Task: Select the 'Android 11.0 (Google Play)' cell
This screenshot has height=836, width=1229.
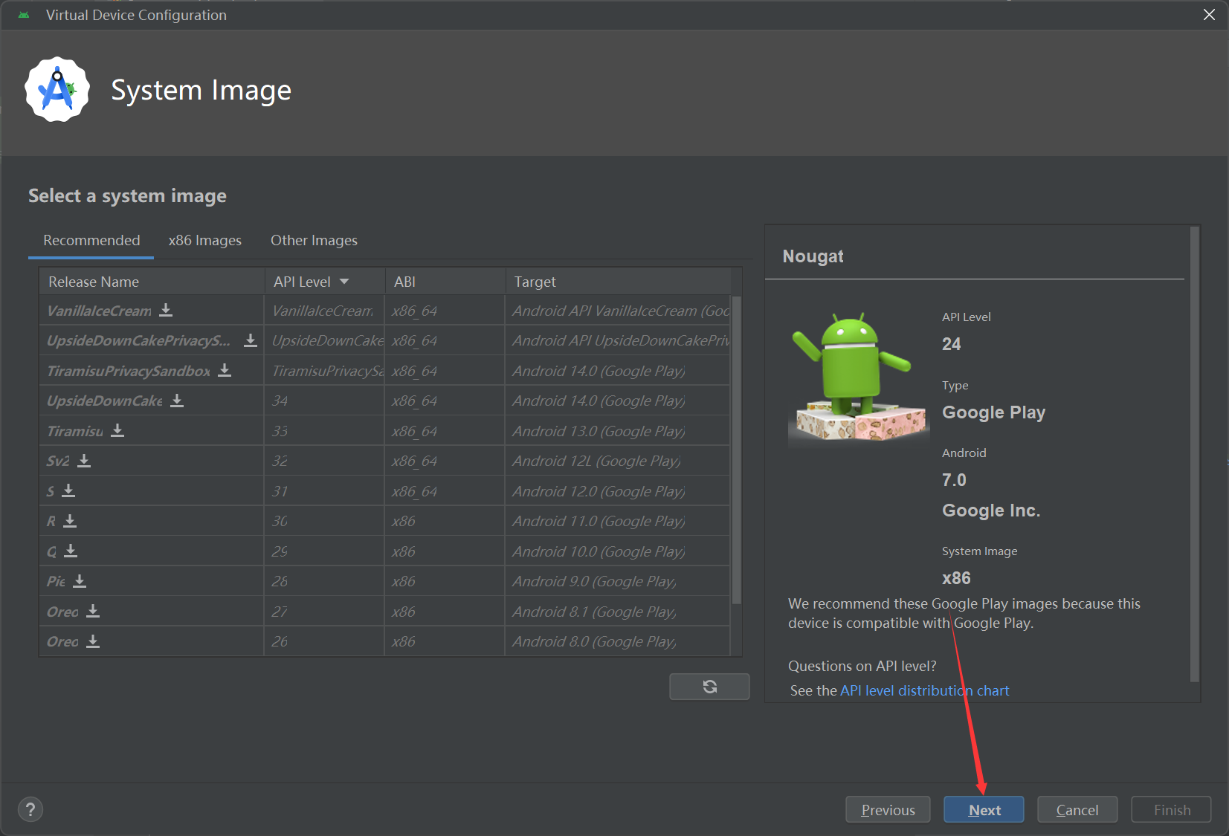Action: (x=617, y=521)
